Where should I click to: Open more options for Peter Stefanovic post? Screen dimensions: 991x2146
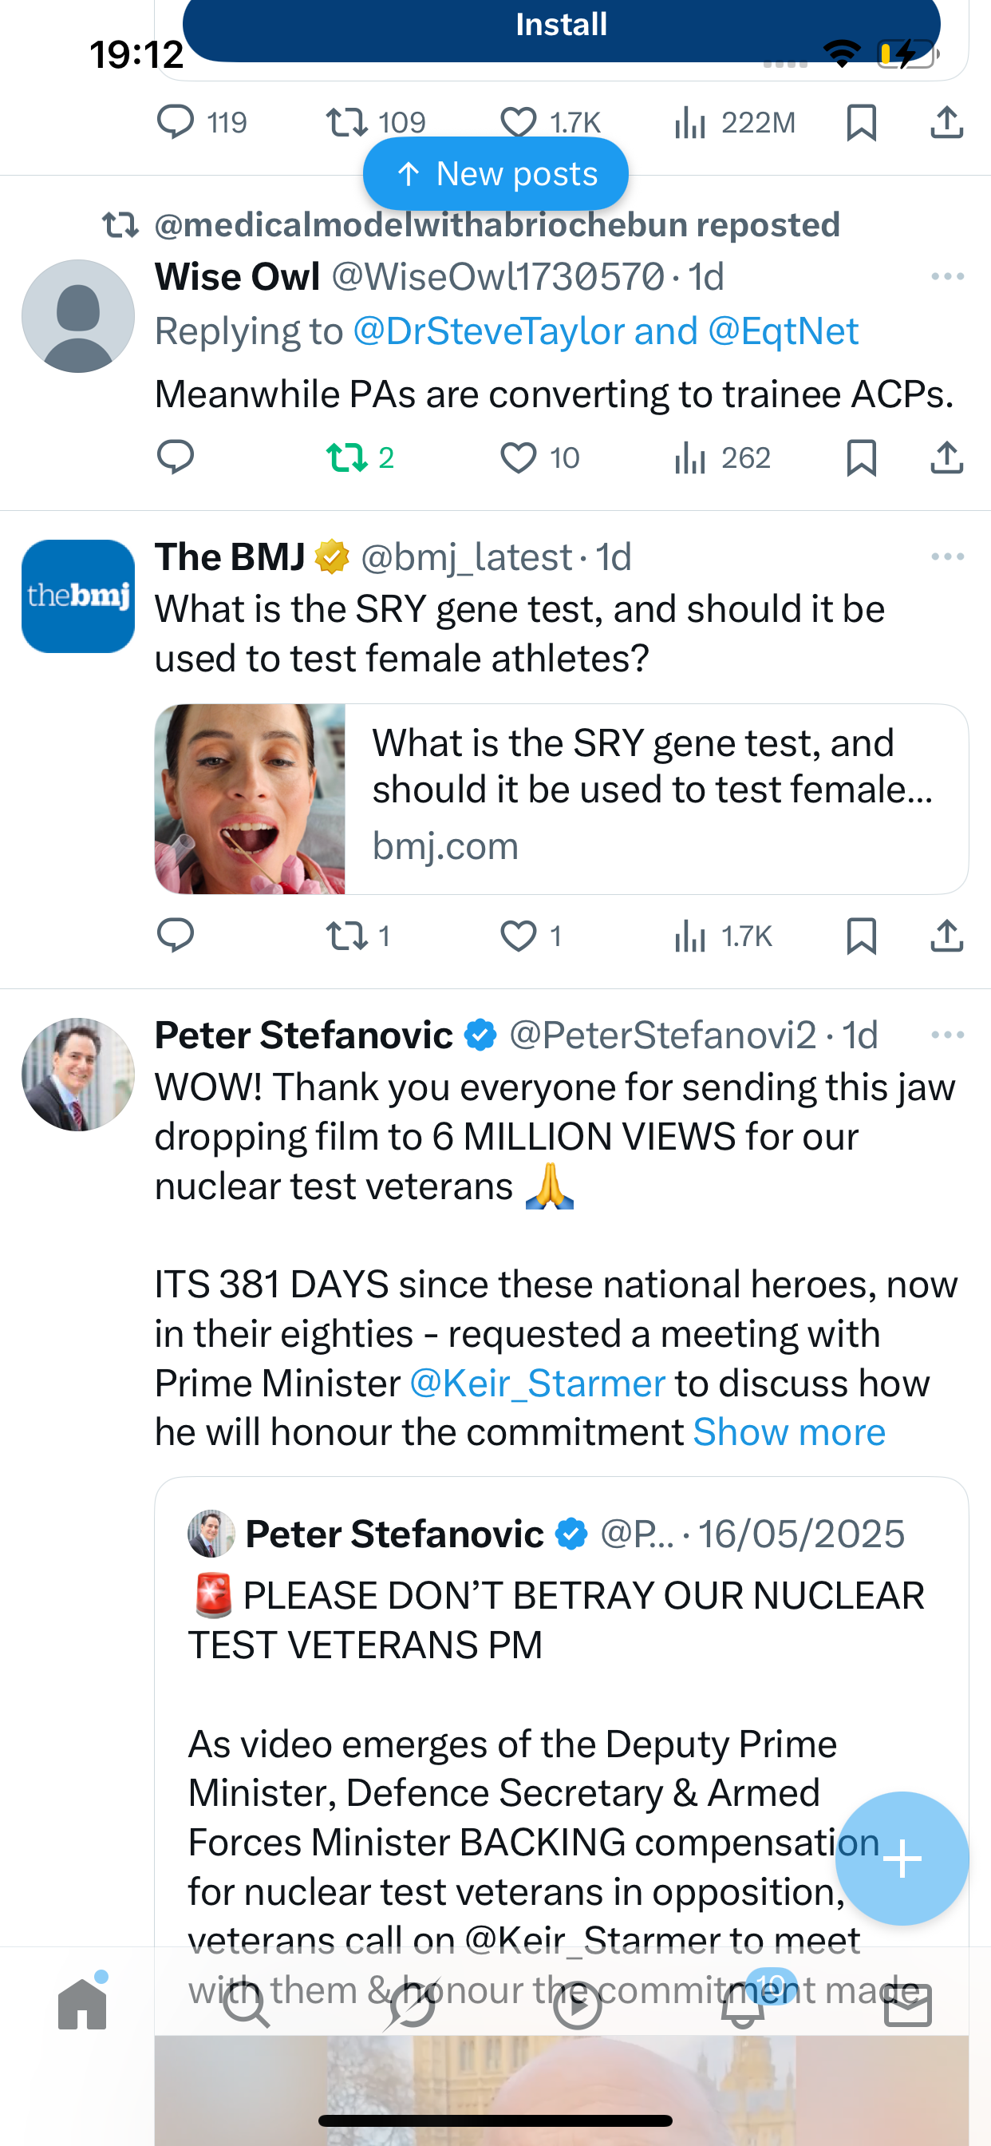[947, 1035]
